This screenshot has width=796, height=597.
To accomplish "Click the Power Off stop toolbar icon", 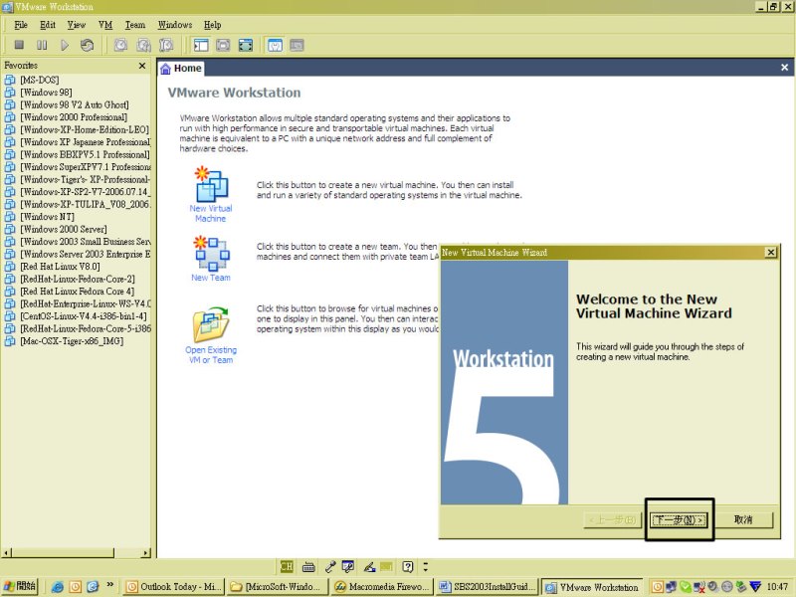I will 19,45.
